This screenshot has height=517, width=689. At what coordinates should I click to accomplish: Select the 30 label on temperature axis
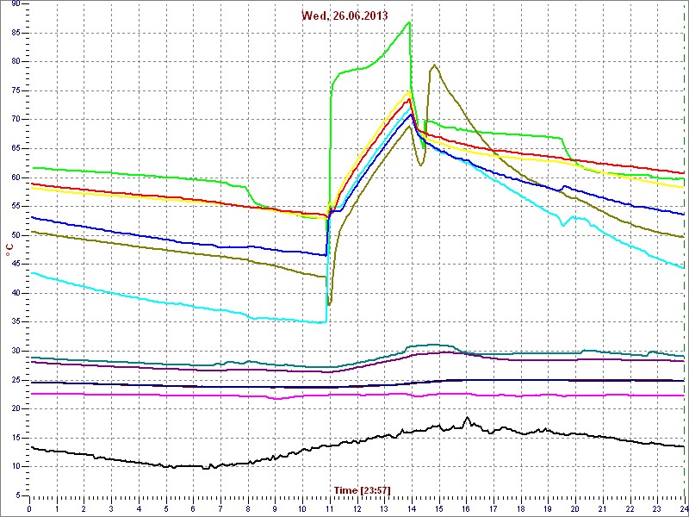tap(16, 351)
